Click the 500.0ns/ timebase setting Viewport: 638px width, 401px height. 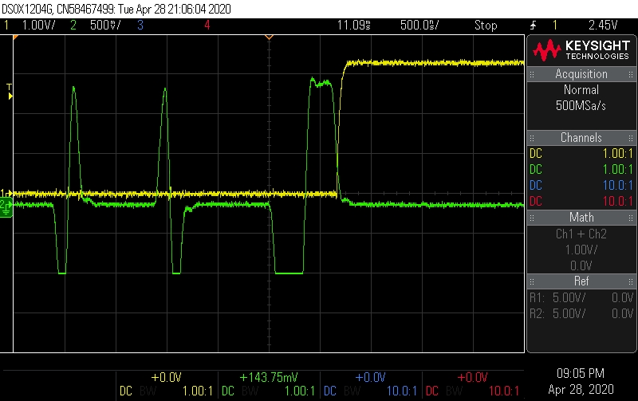[x=417, y=25]
